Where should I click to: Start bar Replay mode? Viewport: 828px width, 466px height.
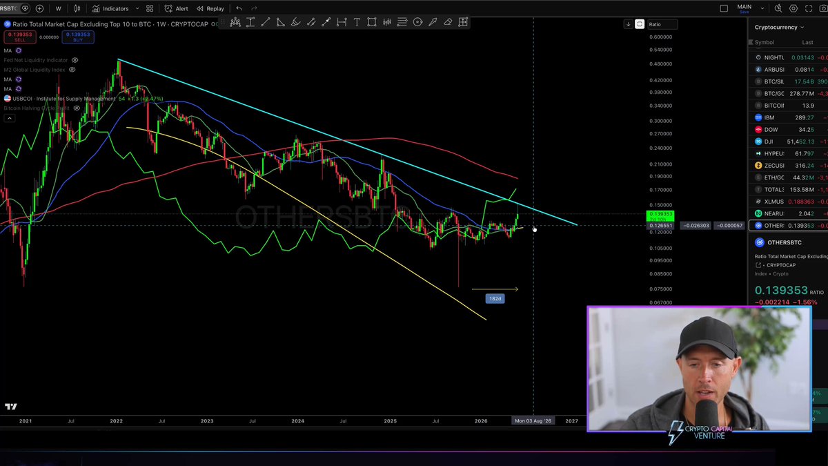click(x=210, y=8)
